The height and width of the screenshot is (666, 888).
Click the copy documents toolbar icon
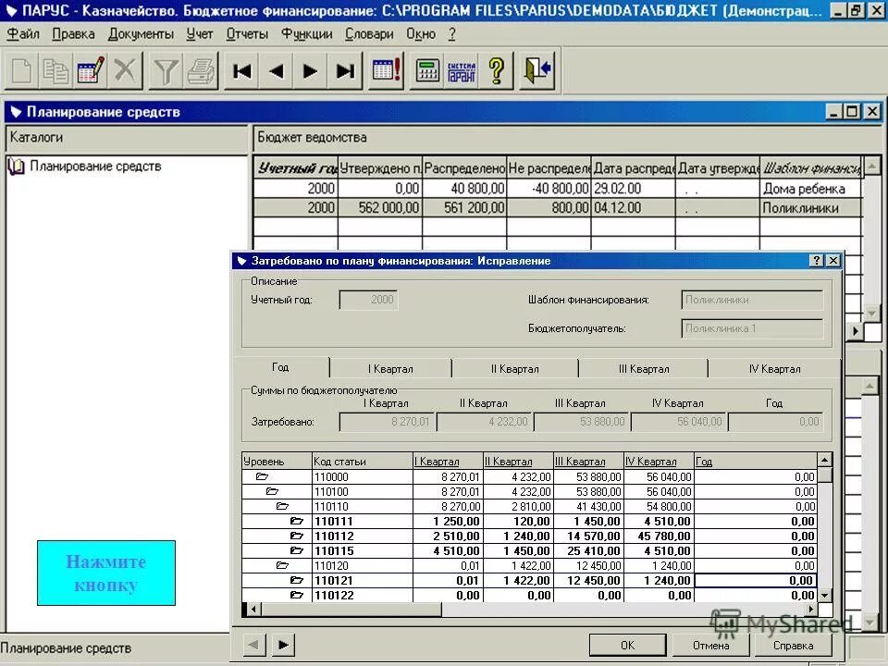tap(55, 71)
